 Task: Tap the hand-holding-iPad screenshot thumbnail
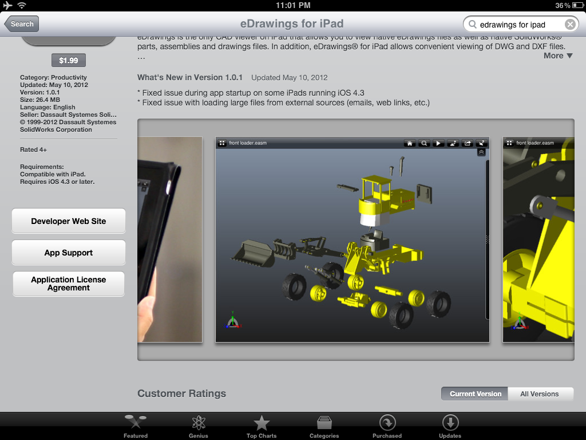coord(169,239)
